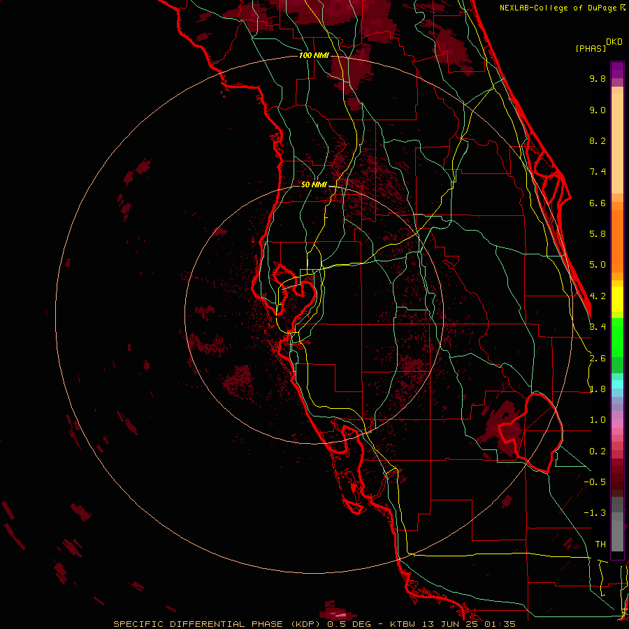Select the cyan segment of color bar
This screenshot has width=629, height=629.
point(617,384)
